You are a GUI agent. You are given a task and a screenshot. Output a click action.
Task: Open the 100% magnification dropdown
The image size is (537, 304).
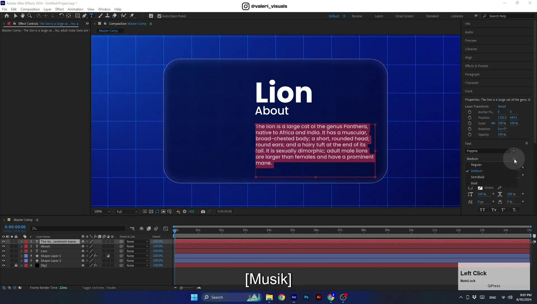pyautogui.click(x=102, y=212)
